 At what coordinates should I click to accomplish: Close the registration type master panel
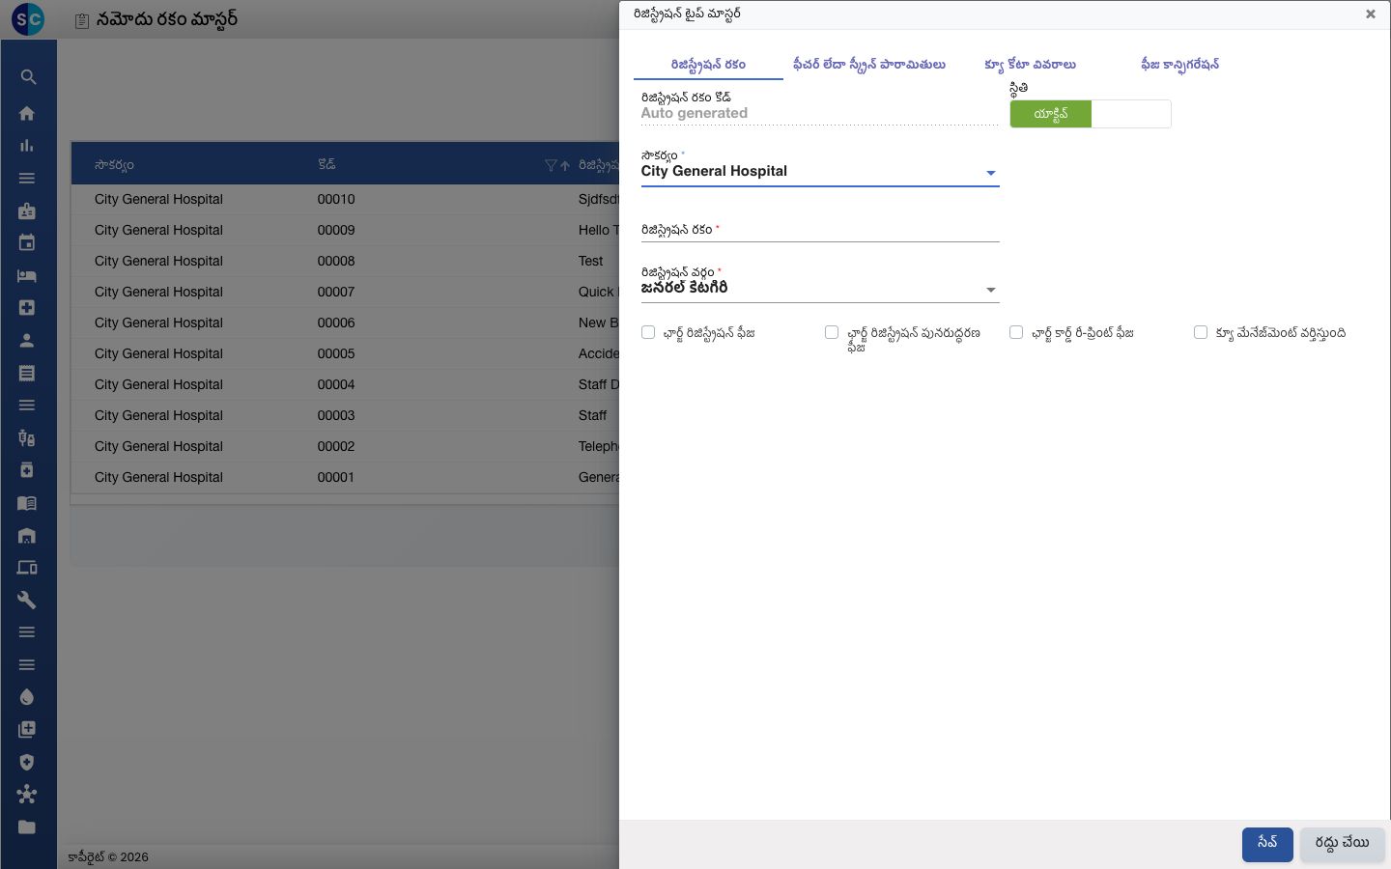click(1370, 14)
